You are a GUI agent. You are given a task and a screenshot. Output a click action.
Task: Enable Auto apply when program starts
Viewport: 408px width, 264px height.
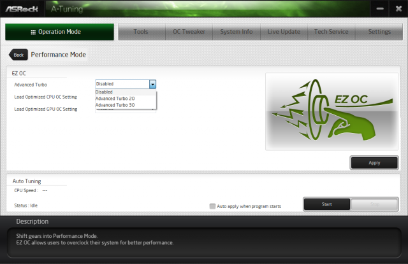click(212, 206)
